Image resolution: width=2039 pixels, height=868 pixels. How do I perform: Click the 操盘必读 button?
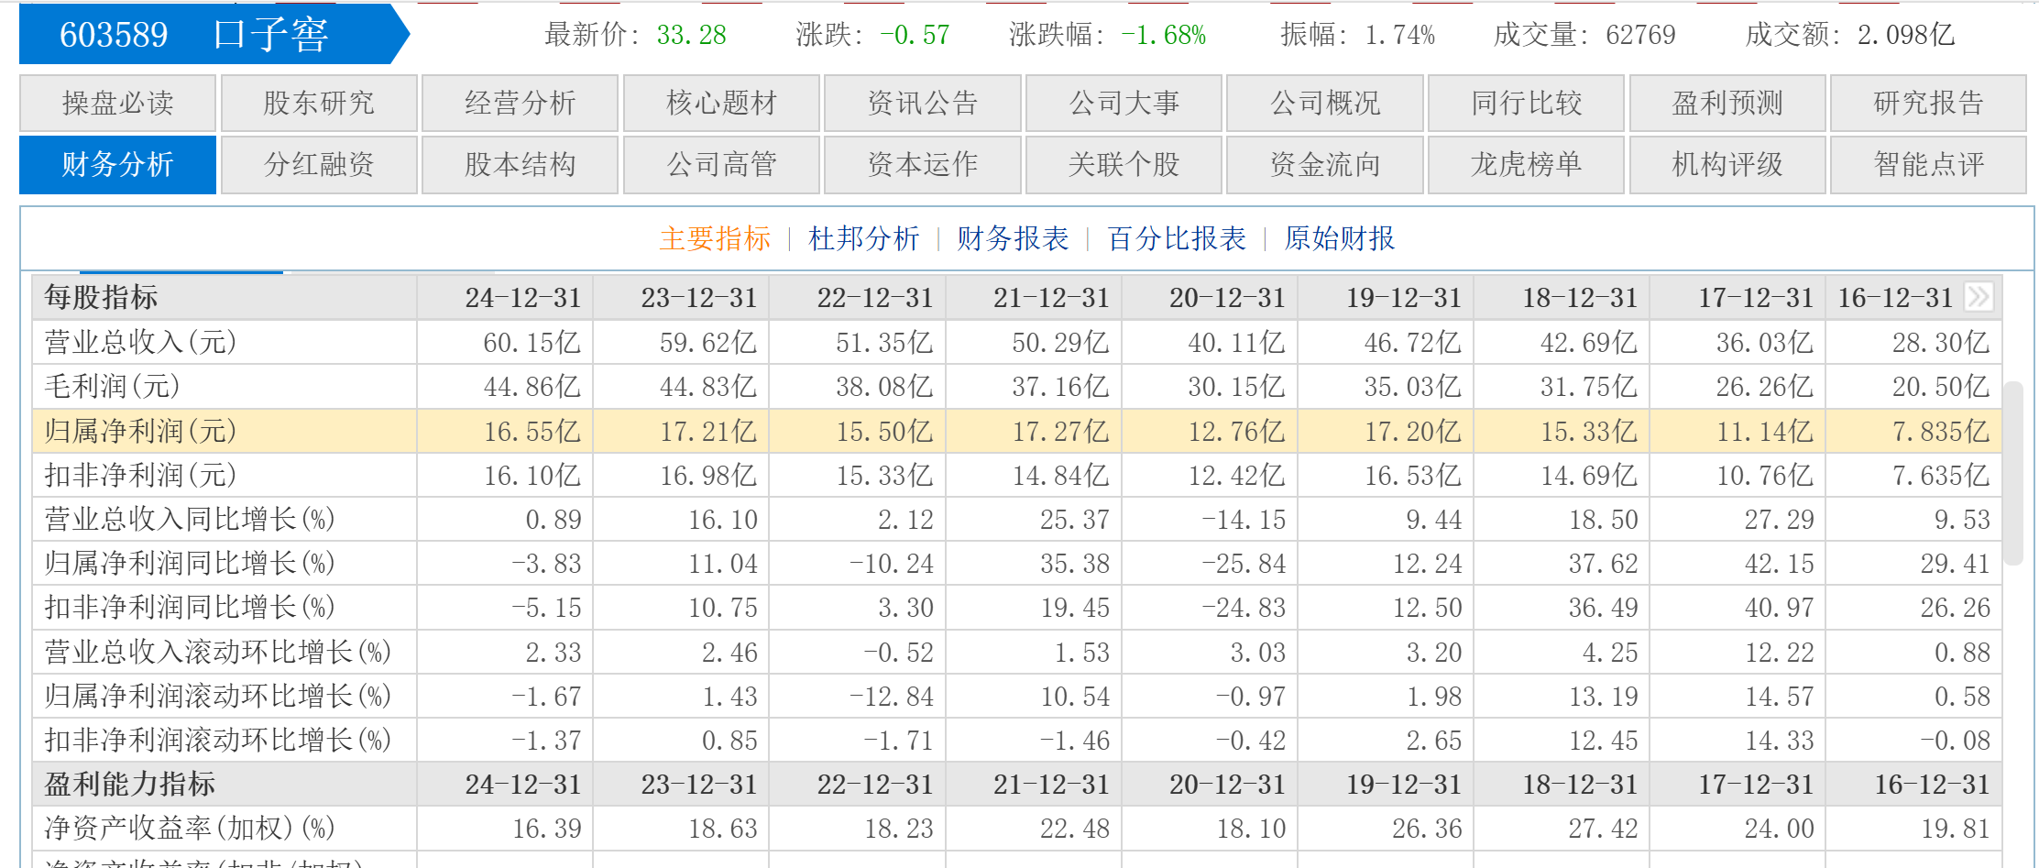(117, 103)
